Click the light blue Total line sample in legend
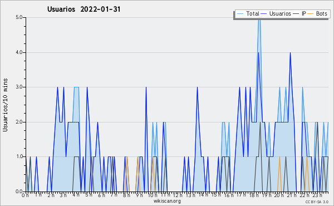Image resolution: width=334 pixels, height=206 pixels. [x=240, y=14]
